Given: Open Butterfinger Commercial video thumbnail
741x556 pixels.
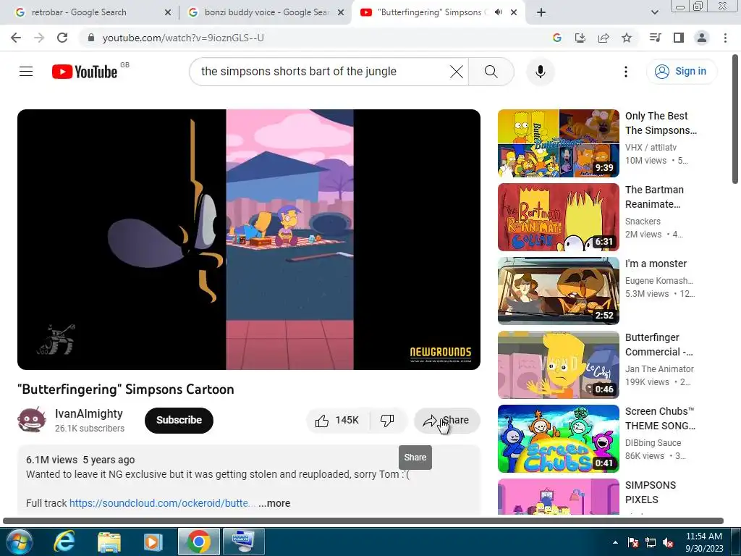Looking at the screenshot, I should click(558, 365).
